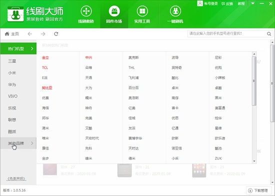Choose brand 欧乐迪 in the popup
The image size is (275, 196).
click(220, 138)
